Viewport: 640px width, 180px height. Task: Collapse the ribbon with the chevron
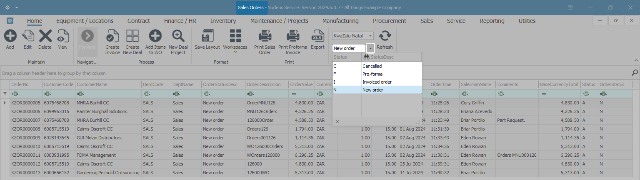pos(636,61)
